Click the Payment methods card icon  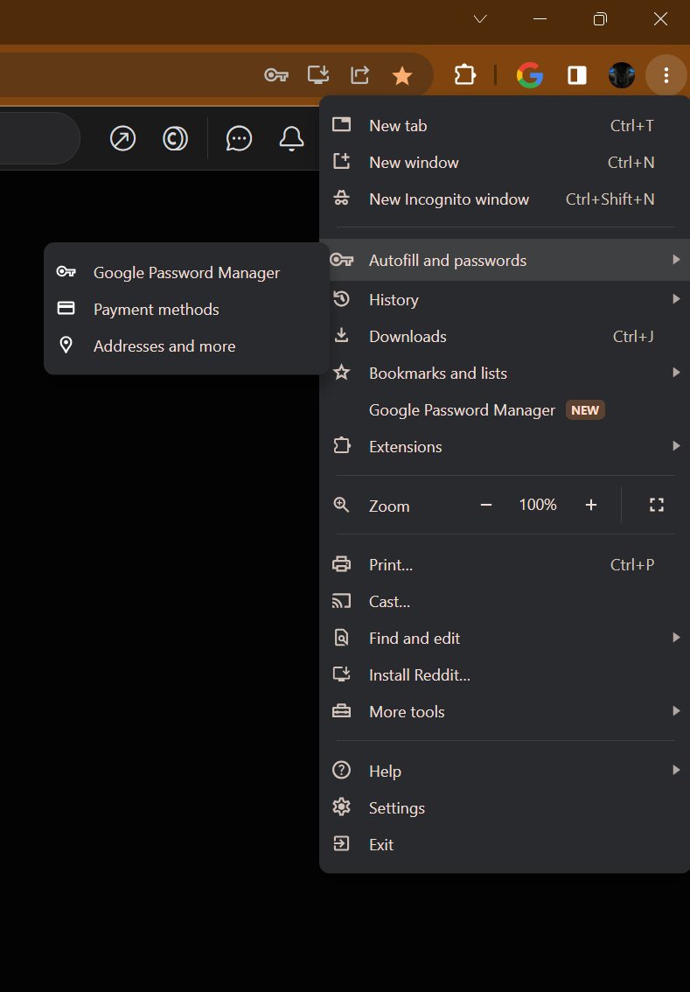click(66, 309)
